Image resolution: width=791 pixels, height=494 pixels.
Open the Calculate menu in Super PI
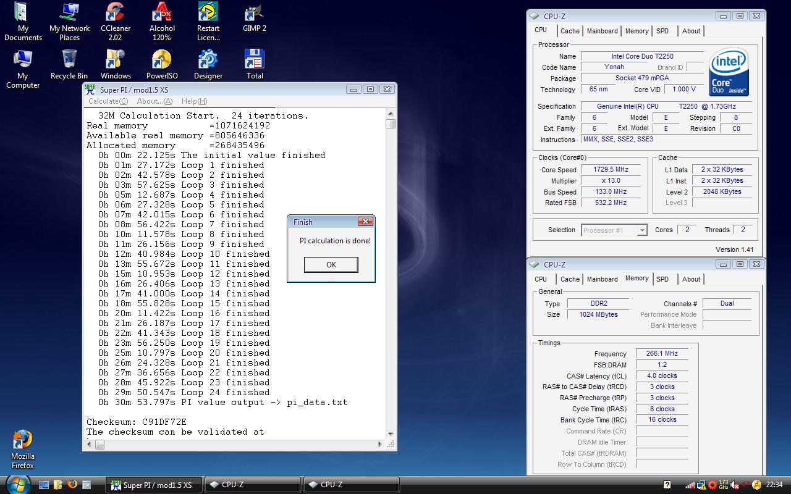click(108, 101)
